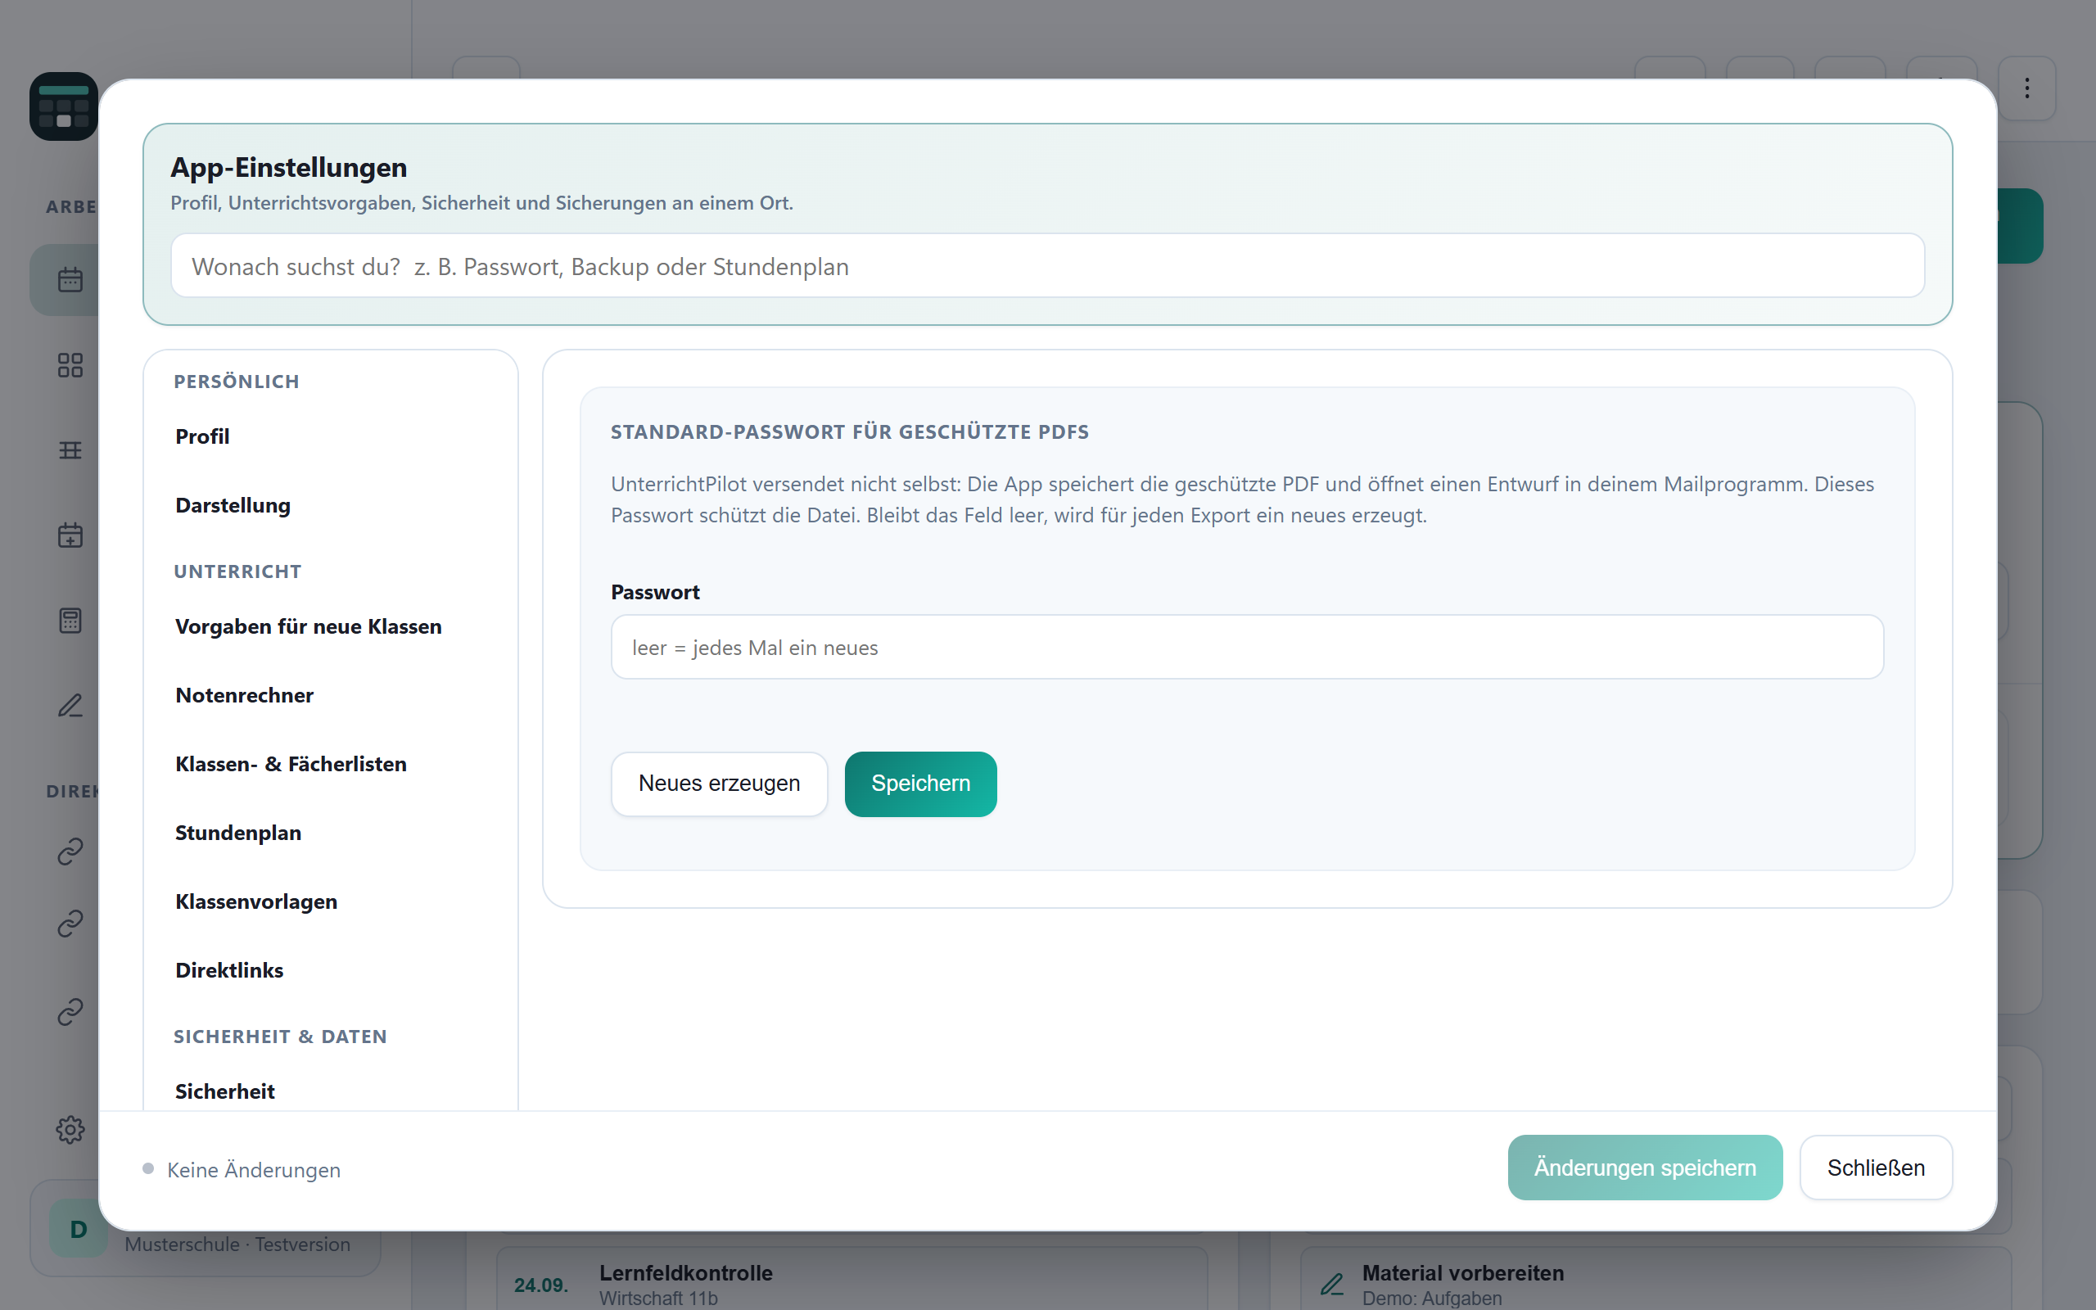Open the settings gear icon in sidebar
The image size is (2096, 1310).
pos(70,1129)
